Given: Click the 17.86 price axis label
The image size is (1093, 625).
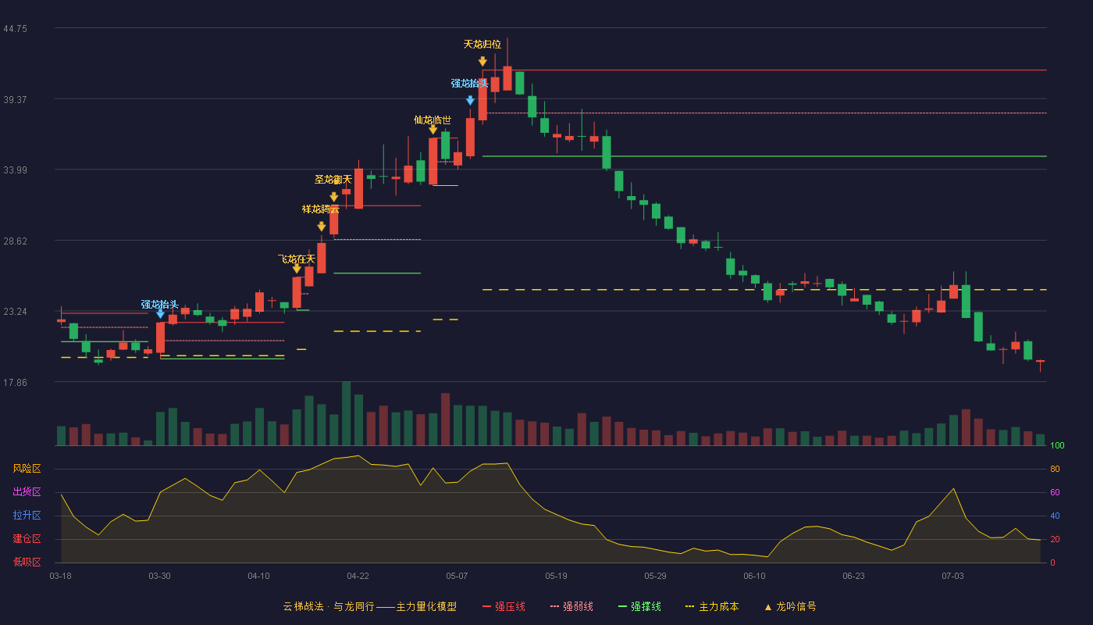Looking at the screenshot, I should point(15,382).
